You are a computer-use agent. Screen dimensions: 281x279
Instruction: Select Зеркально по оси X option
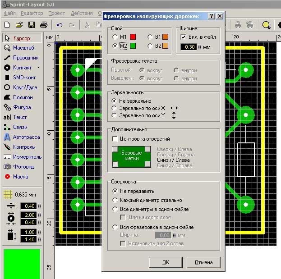(115, 108)
